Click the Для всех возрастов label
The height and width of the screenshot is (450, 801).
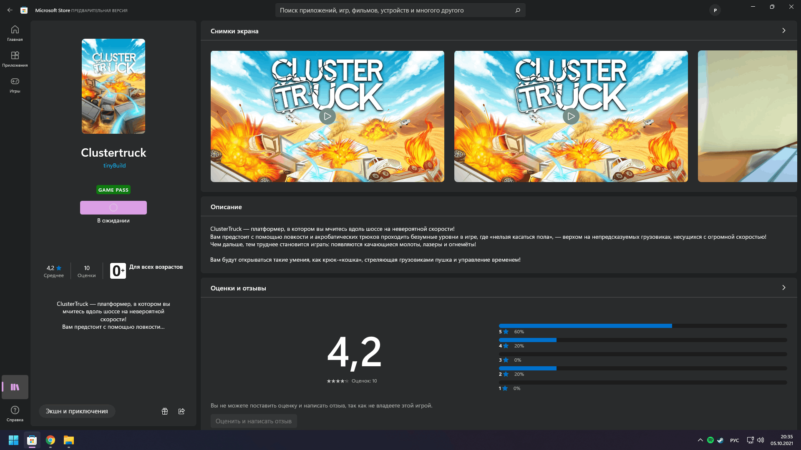(156, 267)
